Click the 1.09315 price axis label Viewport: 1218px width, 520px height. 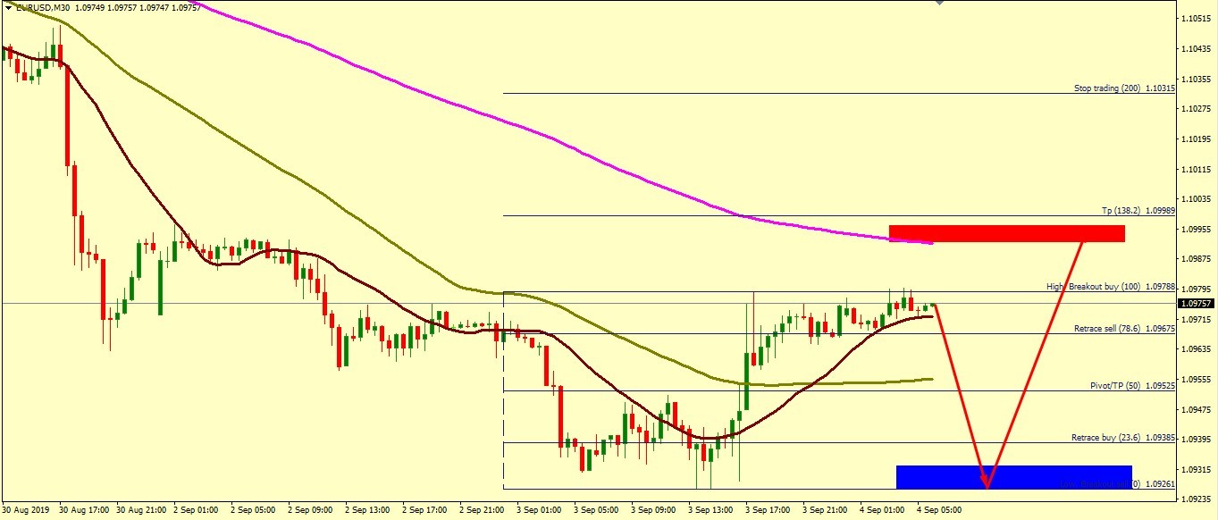pyautogui.click(x=1197, y=469)
